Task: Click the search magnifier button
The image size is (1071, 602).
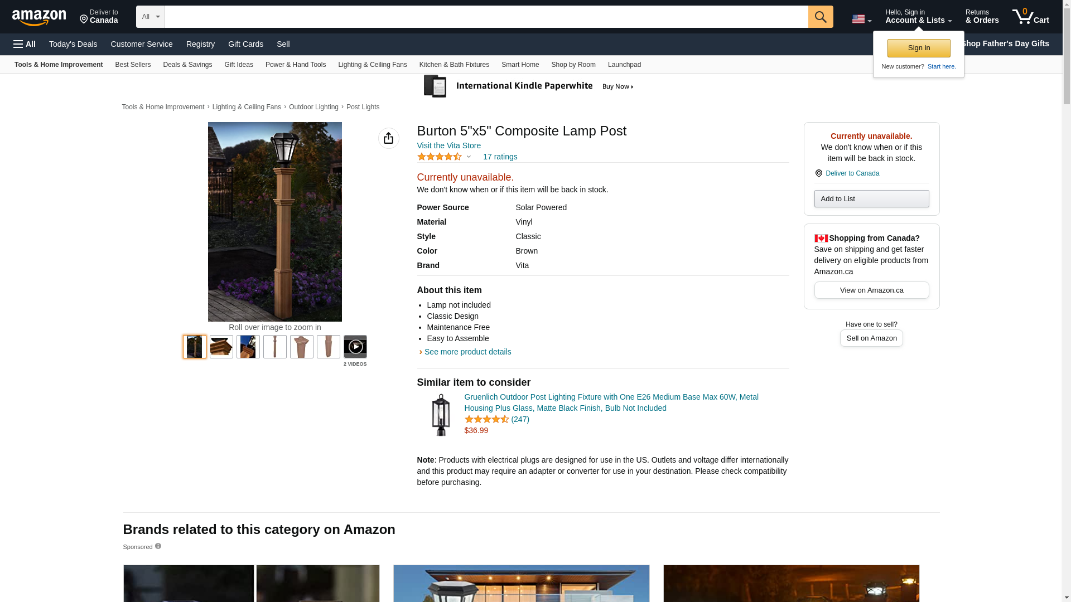Action: click(x=821, y=17)
